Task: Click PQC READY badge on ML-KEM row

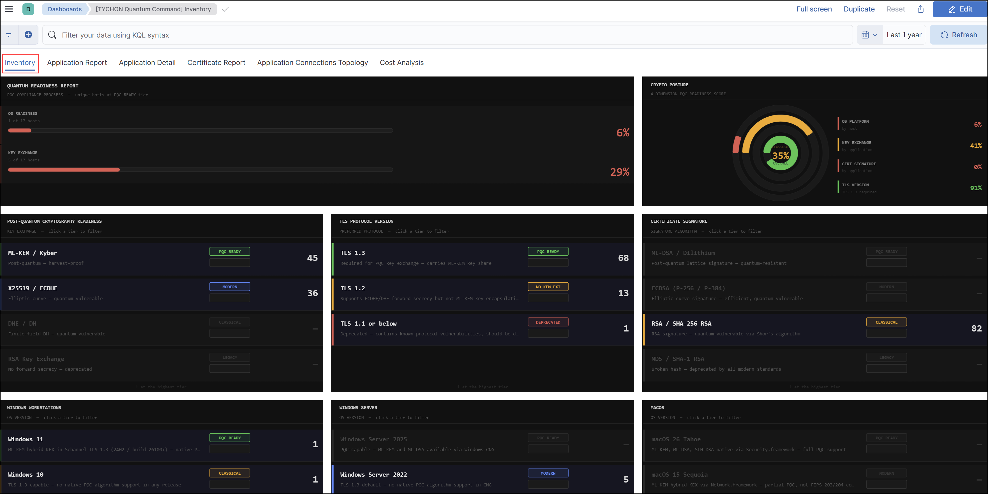Action: coord(230,251)
